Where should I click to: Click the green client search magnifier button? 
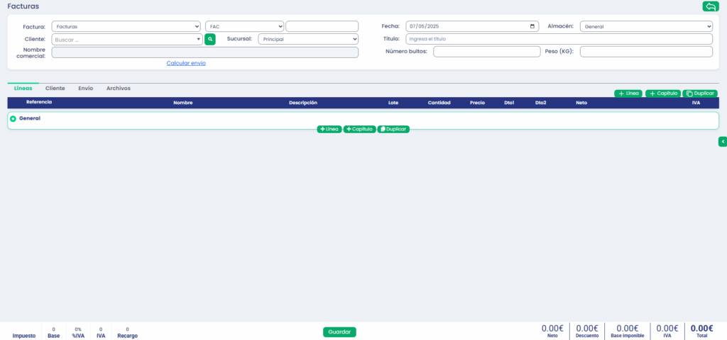210,40
